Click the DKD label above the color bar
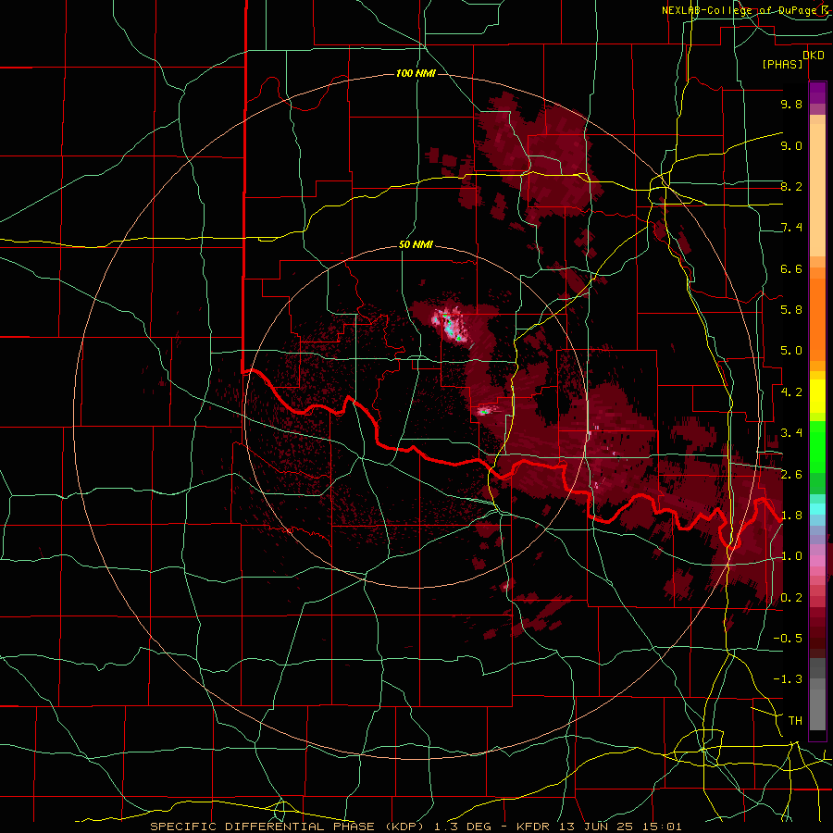The image size is (833, 833). tap(814, 56)
